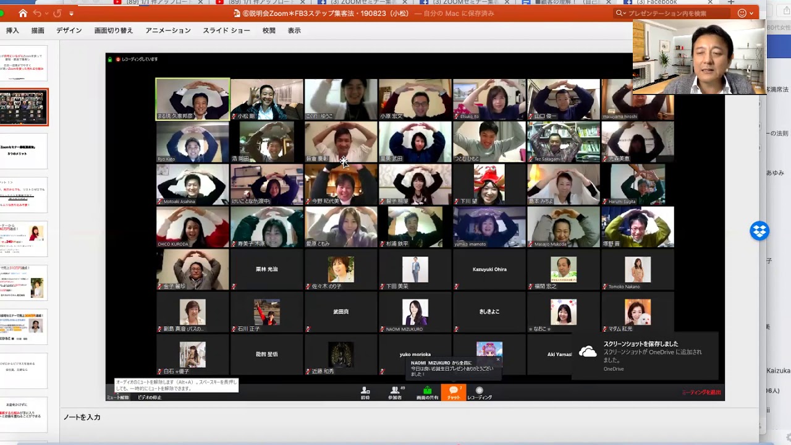Switch to the 画面切り替え tab
791x445 pixels.
pyautogui.click(x=114, y=30)
